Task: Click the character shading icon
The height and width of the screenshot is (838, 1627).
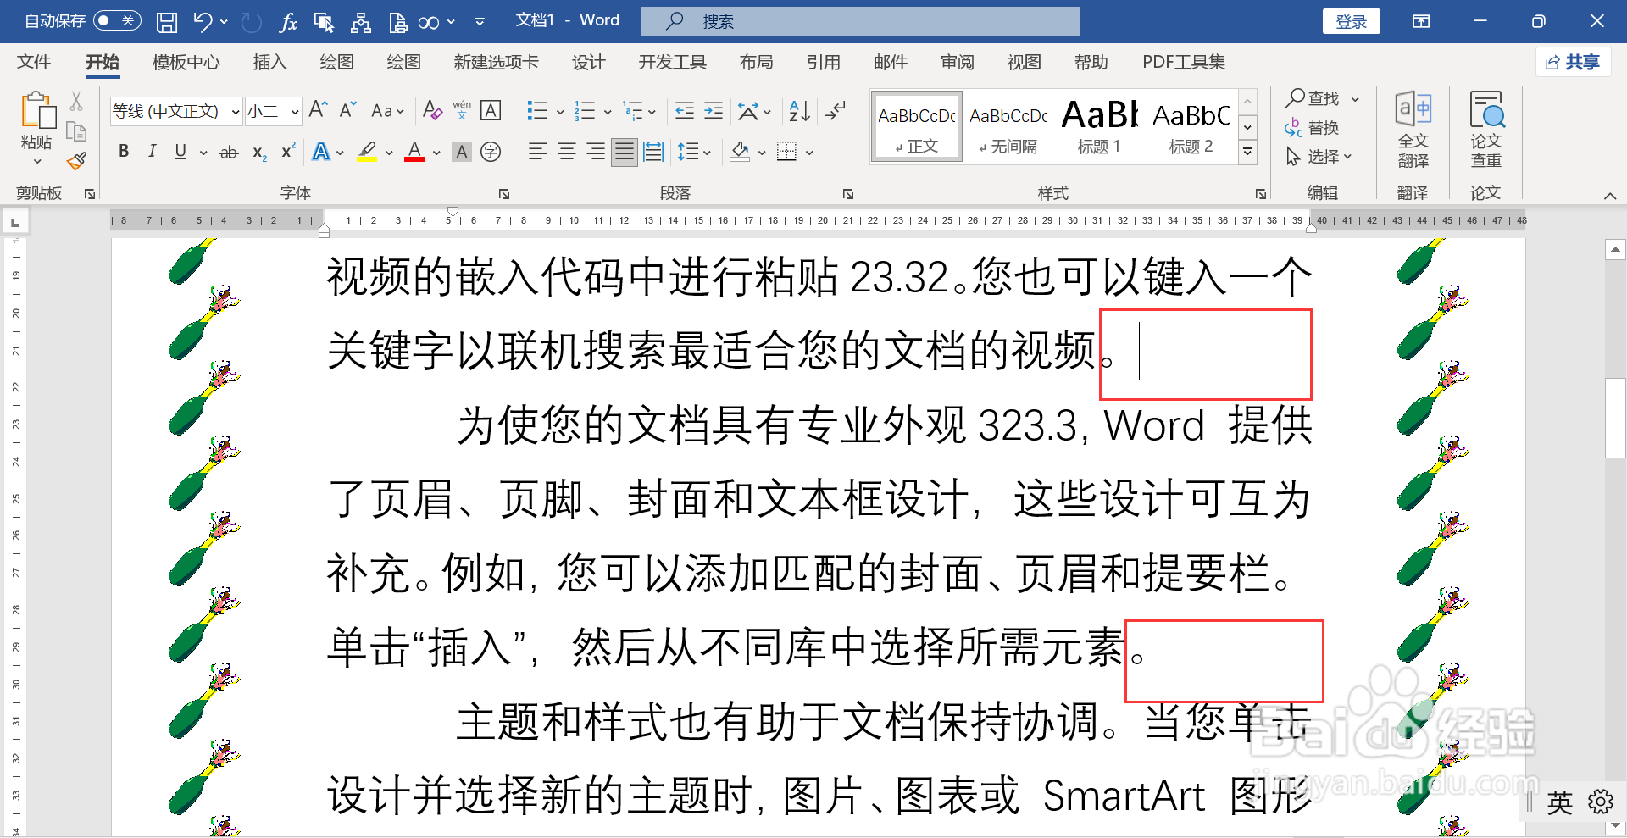Action: click(462, 152)
